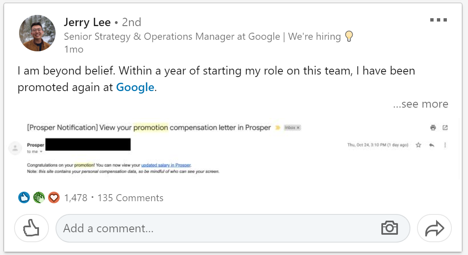Viewport: 468px width, 255px height.
Task: Click the camera icon in comment box
Action: pyautogui.click(x=390, y=228)
